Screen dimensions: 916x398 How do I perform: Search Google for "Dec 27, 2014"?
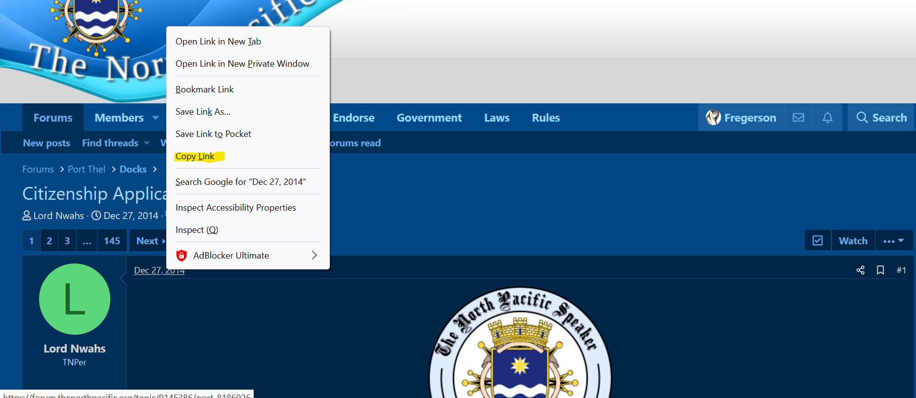[x=248, y=182]
